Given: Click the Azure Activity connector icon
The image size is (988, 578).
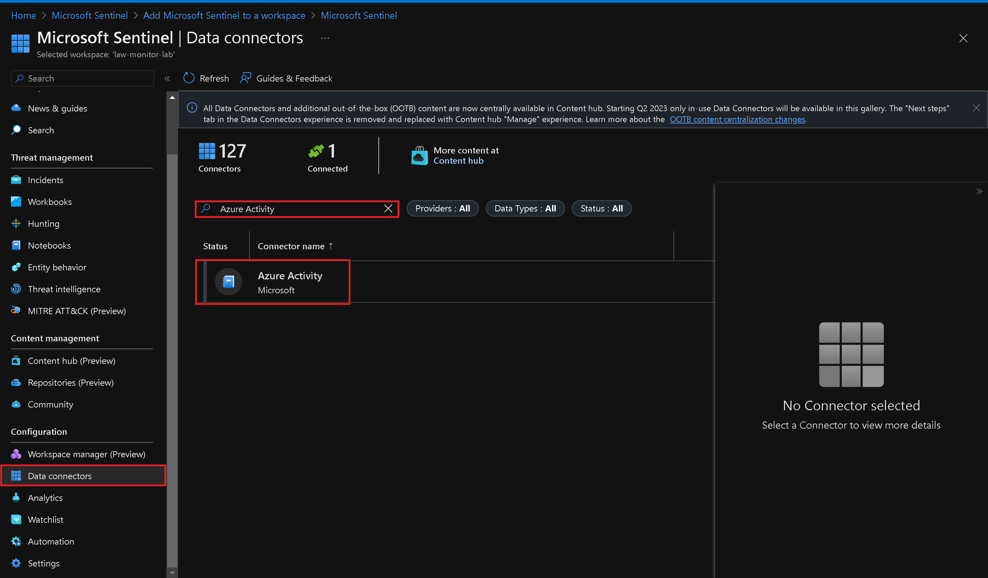Looking at the screenshot, I should tap(229, 282).
